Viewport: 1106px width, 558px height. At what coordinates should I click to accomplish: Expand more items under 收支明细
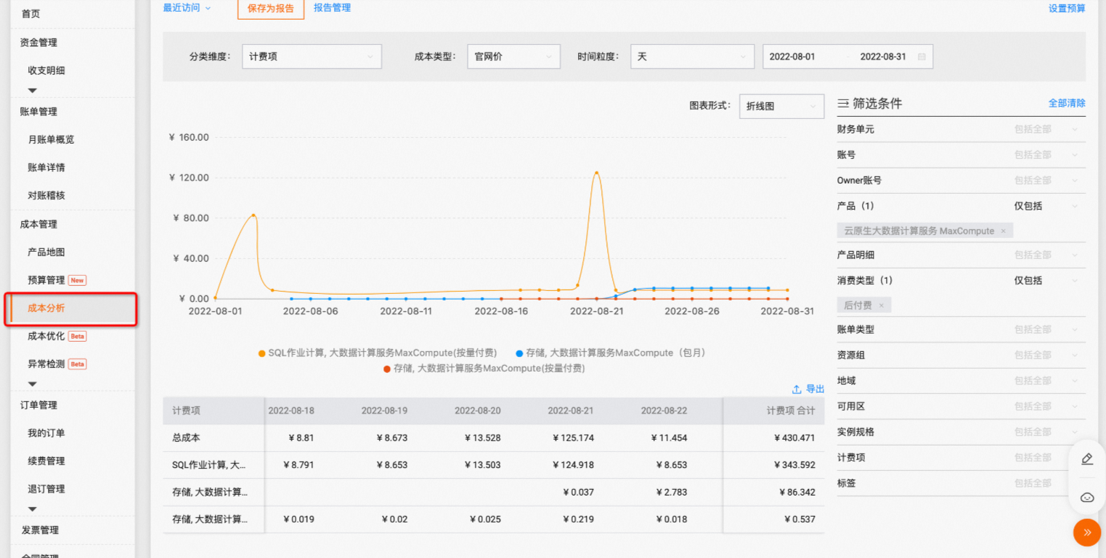pos(32,91)
